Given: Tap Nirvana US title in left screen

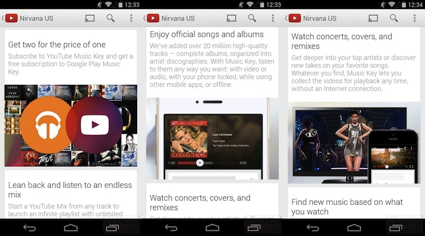Looking at the screenshot, I should 36,19.
